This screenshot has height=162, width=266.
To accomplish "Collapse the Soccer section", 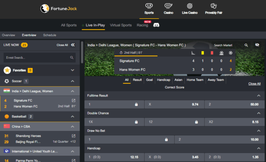I will tap(73, 81).
